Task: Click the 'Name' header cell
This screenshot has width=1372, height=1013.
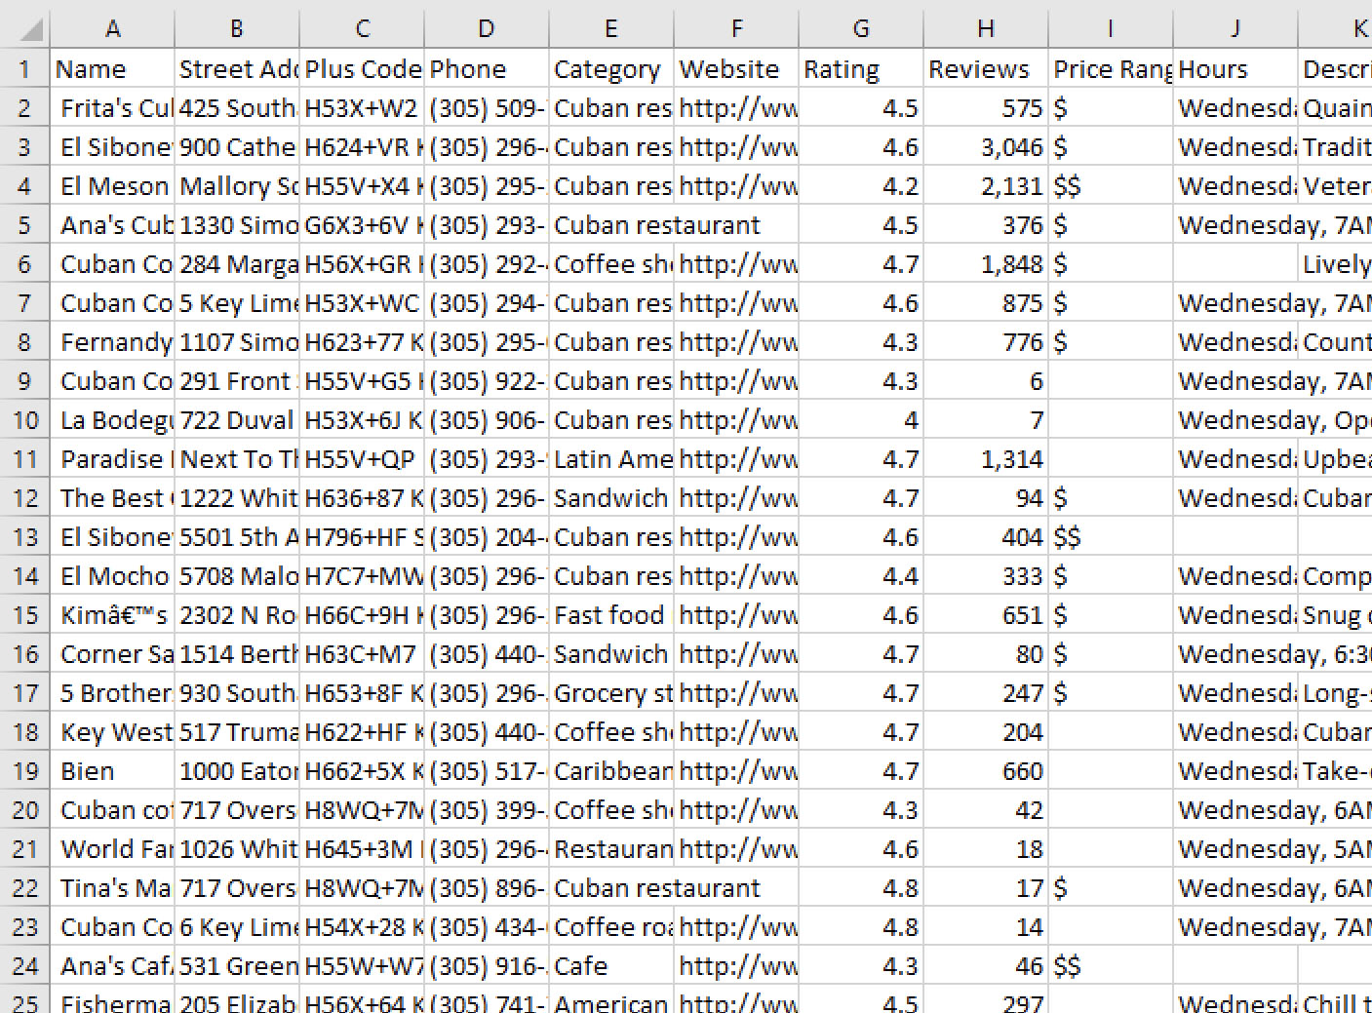Action: click(112, 69)
